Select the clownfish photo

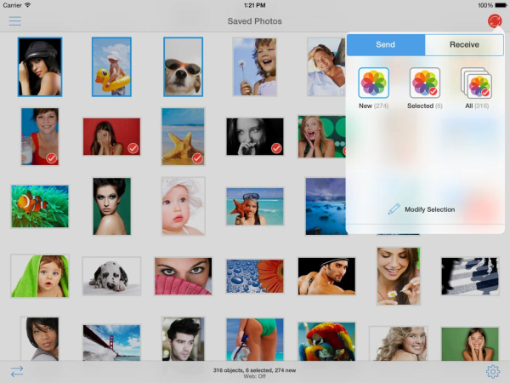[40, 206]
